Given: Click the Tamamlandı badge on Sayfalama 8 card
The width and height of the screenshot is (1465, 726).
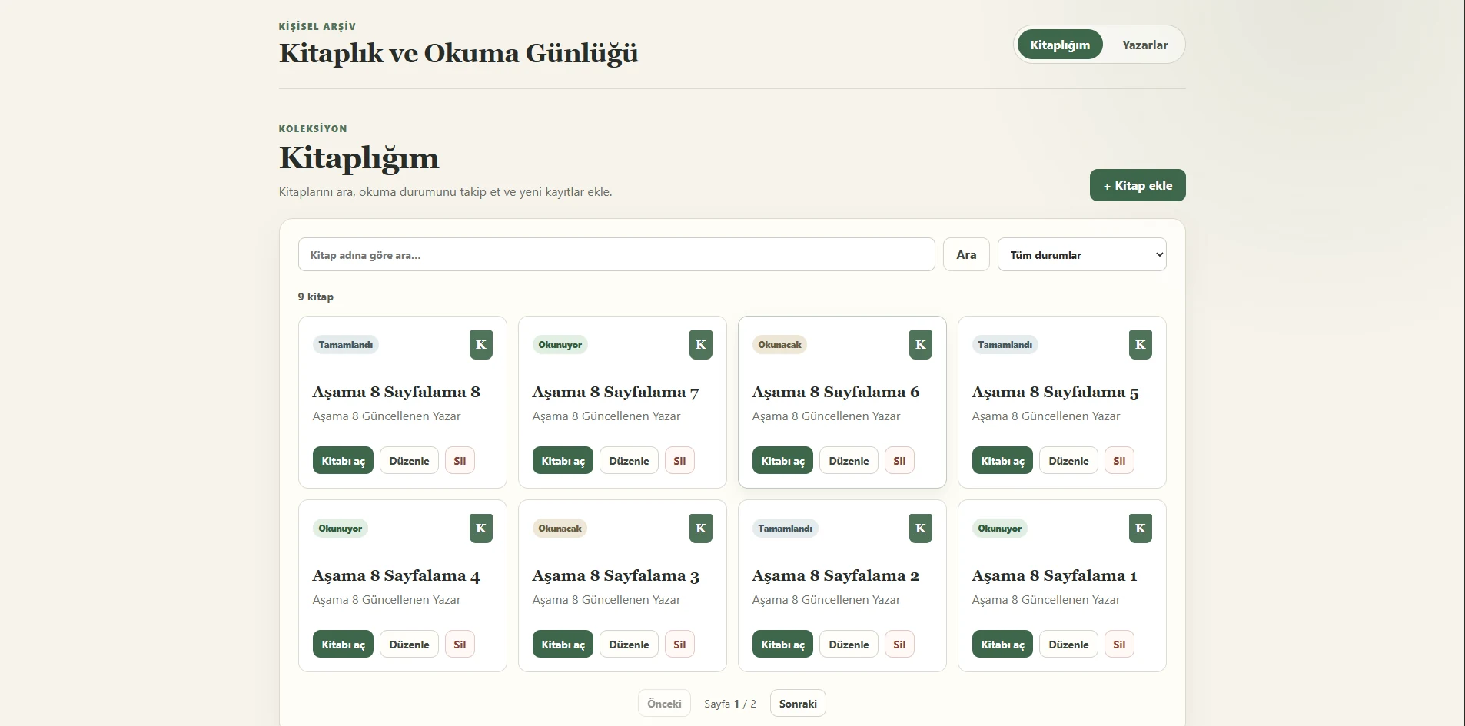Looking at the screenshot, I should pos(346,345).
